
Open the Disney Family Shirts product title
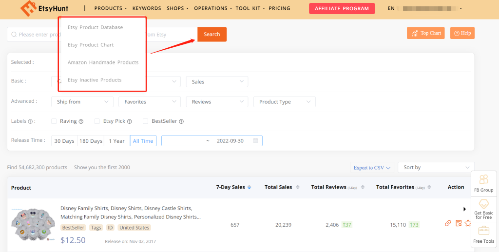pos(131,213)
